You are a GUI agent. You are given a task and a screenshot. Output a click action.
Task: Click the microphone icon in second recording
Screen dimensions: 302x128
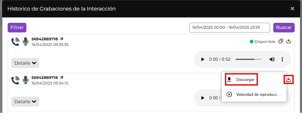(x=26, y=80)
